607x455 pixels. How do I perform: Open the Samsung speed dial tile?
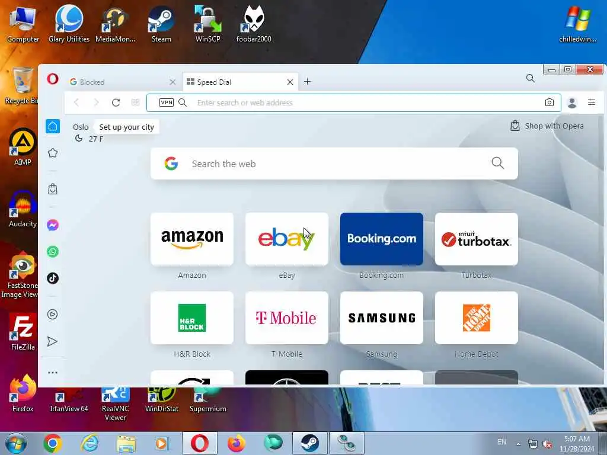(x=382, y=318)
